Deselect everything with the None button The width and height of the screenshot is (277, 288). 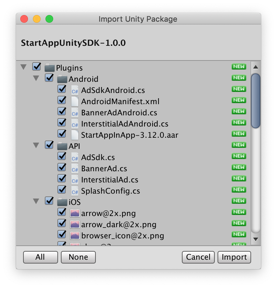78,257
